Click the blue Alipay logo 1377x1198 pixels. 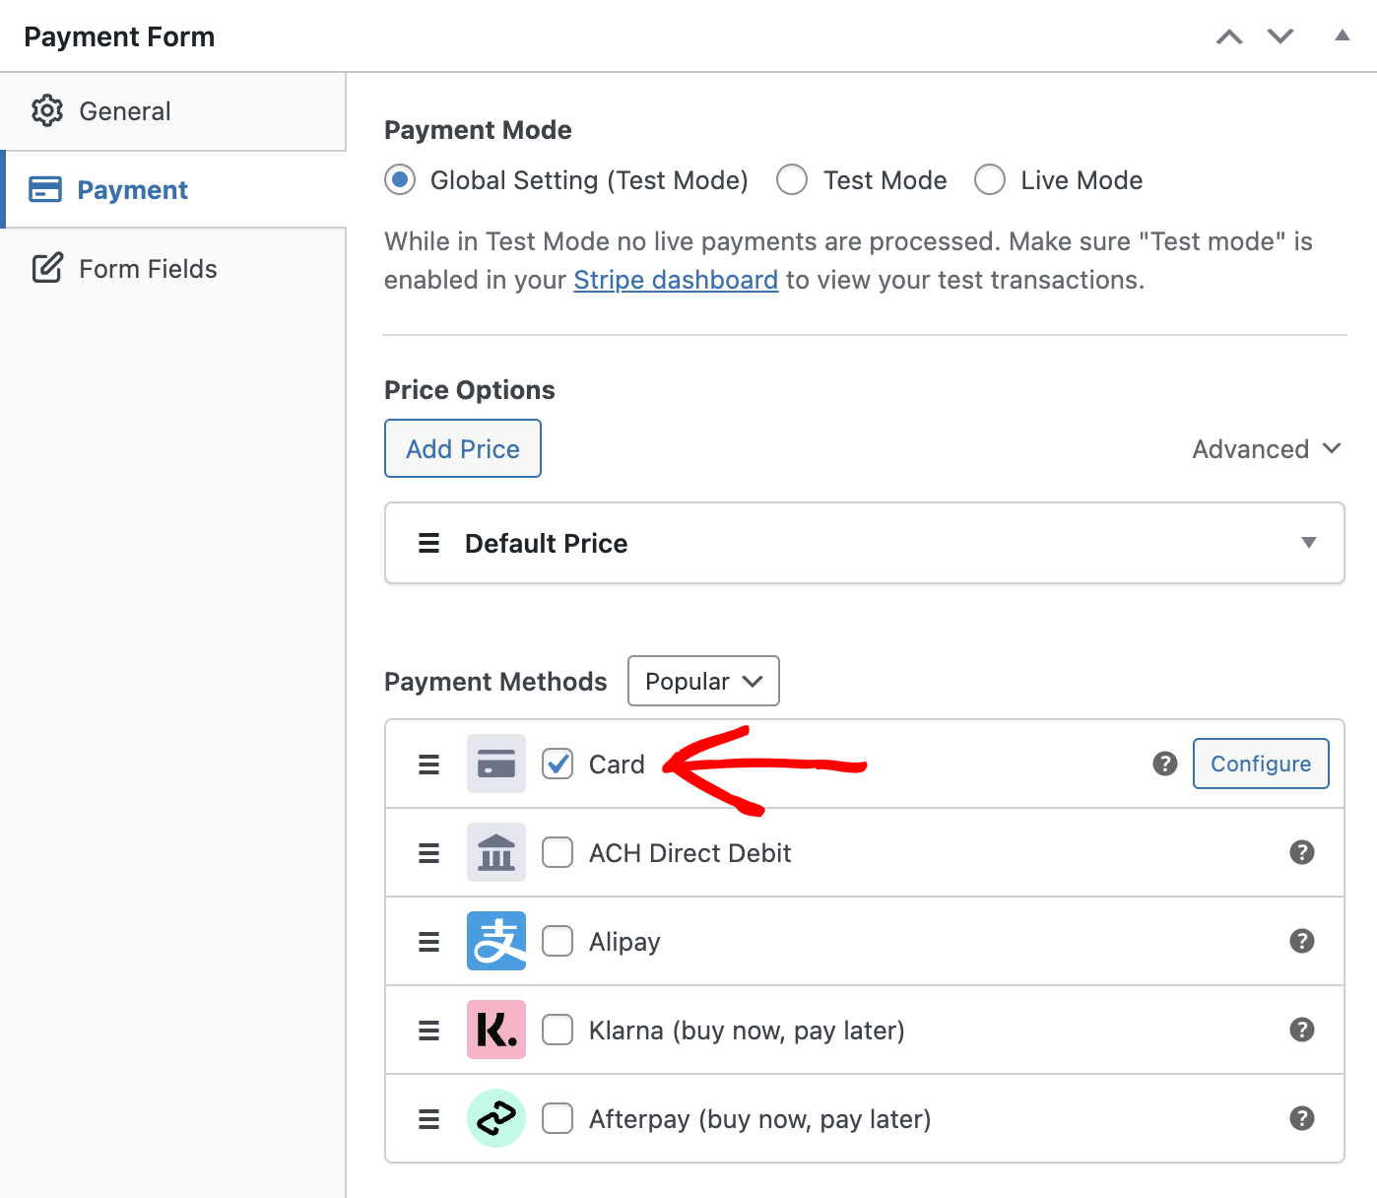click(496, 941)
